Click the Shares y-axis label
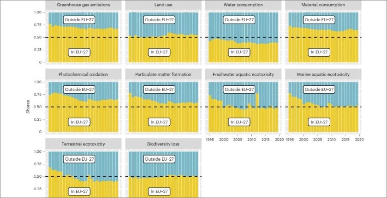This screenshot has height=198, width=387. click(28, 106)
